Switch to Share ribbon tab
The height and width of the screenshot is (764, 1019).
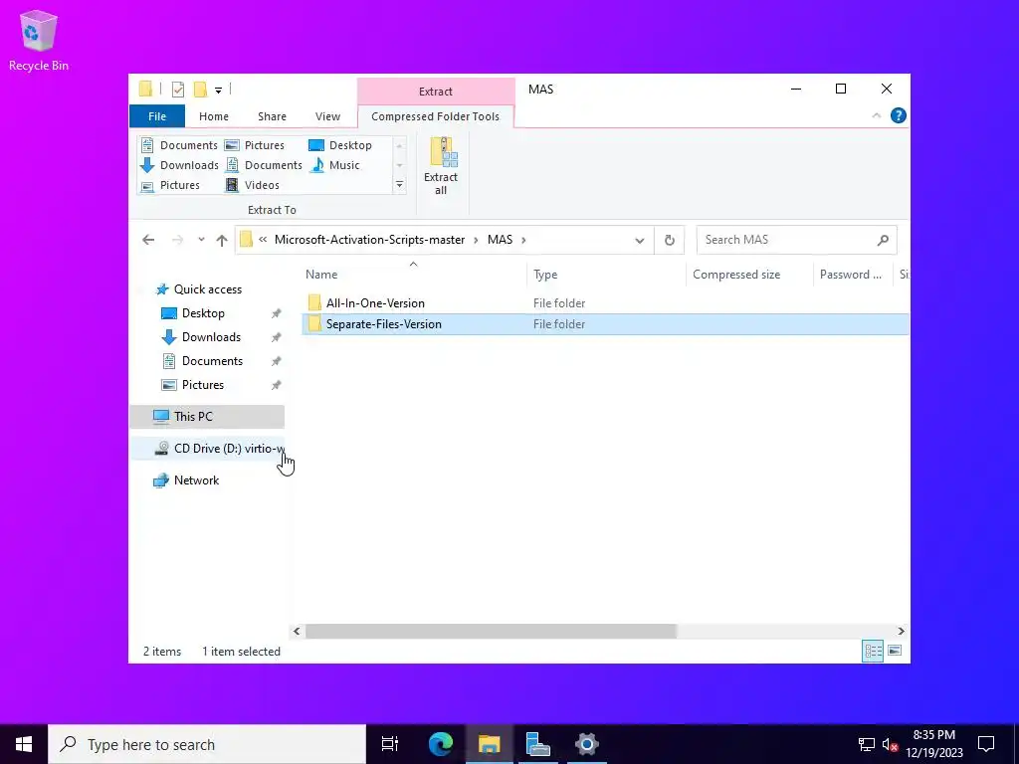272,116
